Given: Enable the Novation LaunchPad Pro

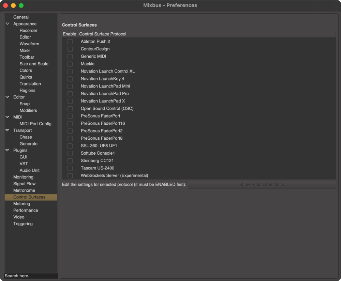Looking at the screenshot, I should pos(70,93).
